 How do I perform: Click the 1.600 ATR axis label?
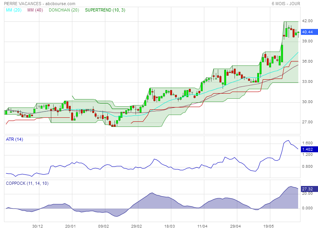[307, 143]
